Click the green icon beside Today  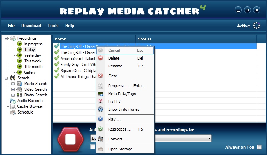20,50
